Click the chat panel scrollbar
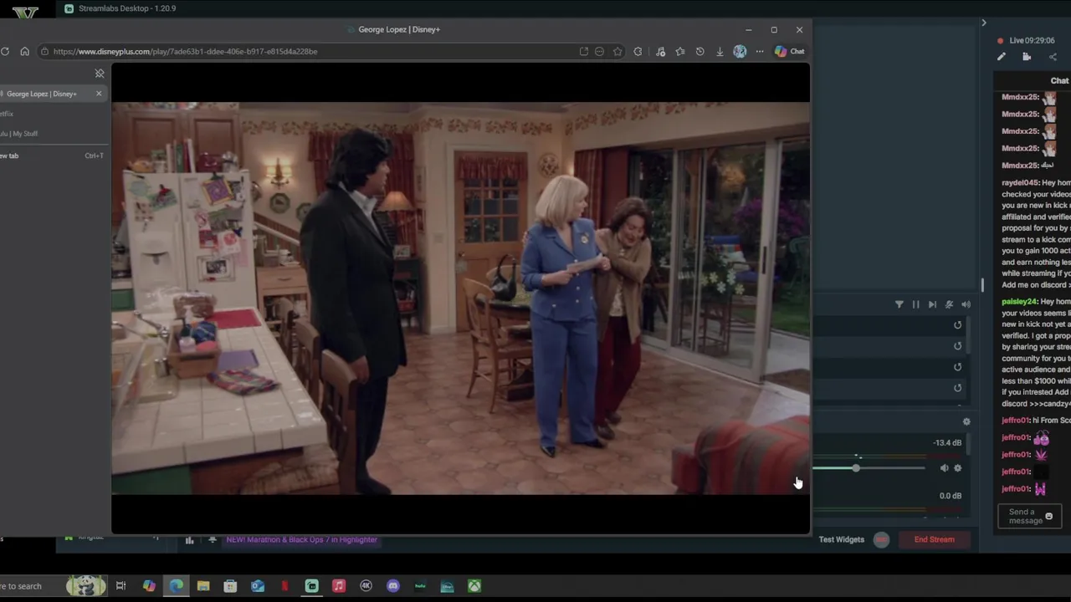1071x602 pixels. pos(982,286)
